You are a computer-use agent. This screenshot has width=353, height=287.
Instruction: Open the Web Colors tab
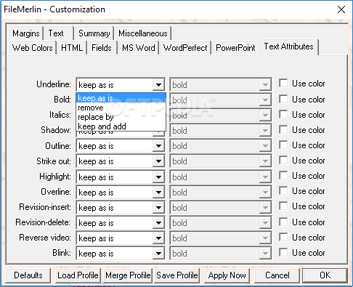pos(33,48)
